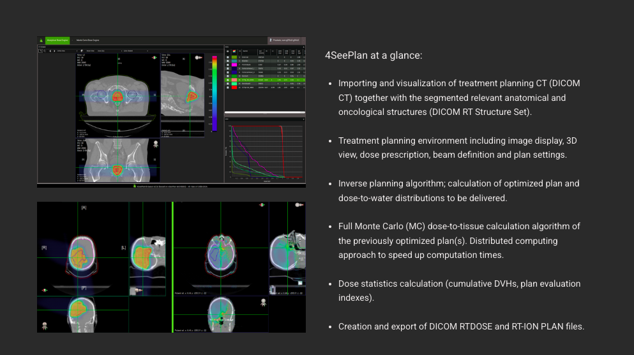This screenshot has height=355, width=634.
Task: Toggle visibility checkbox in mint-green ROI row
Action: tap(228, 84)
